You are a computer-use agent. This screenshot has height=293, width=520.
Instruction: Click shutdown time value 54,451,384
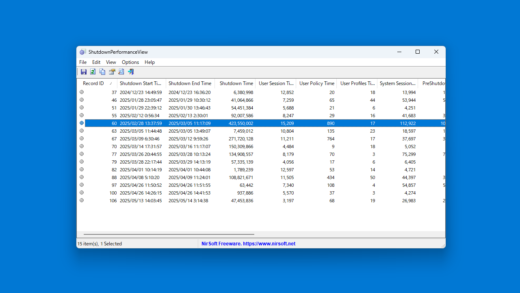(x=242, y=108)
